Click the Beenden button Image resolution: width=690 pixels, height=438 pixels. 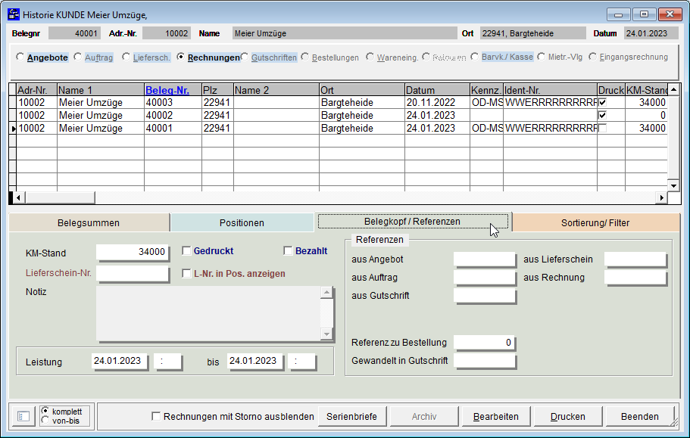[x=640, y=416]
